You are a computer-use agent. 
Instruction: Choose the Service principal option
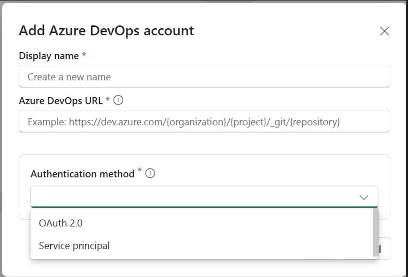74,245
